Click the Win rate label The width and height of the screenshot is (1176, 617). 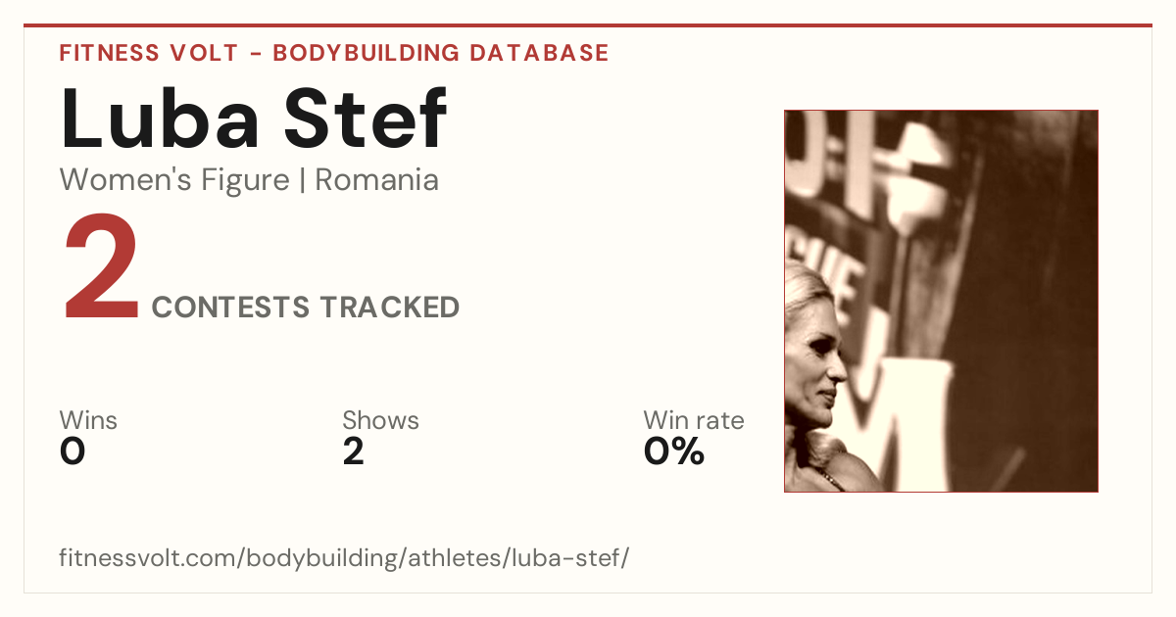[694, 421]
